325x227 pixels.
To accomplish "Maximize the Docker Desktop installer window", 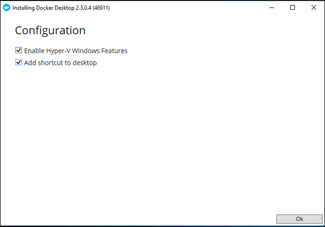I will 293,8.
